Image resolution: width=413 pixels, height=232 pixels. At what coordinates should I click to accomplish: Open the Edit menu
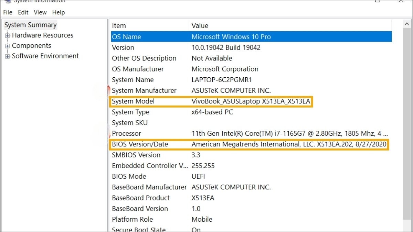tap(23, 12)
